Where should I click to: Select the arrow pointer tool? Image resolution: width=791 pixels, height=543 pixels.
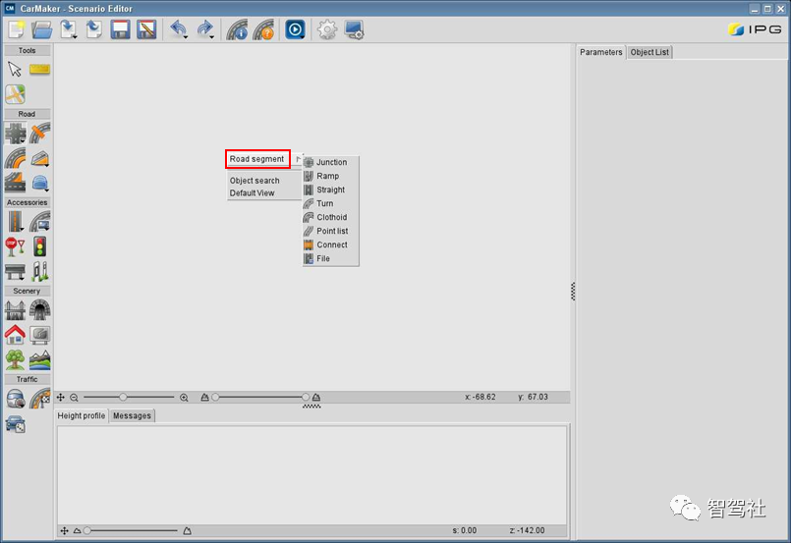[15, 69]
